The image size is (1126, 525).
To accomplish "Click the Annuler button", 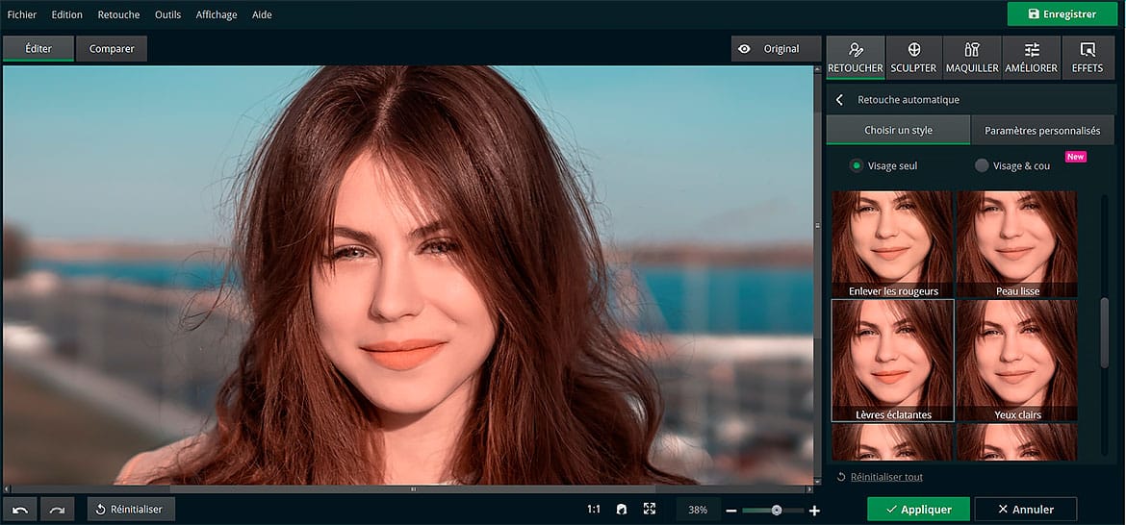I will (x=1026, y=510).
